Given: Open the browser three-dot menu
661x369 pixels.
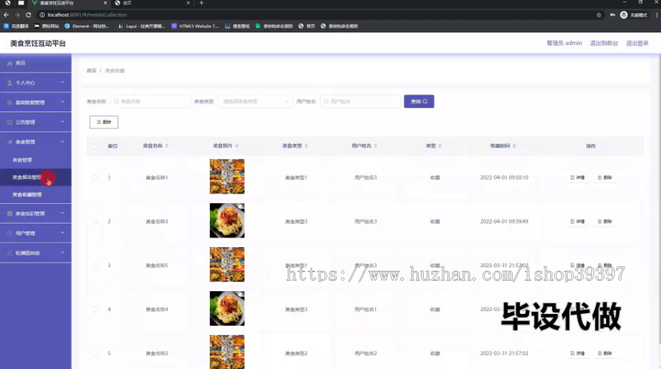Looking at the screenshot, I should click(657, 15).
